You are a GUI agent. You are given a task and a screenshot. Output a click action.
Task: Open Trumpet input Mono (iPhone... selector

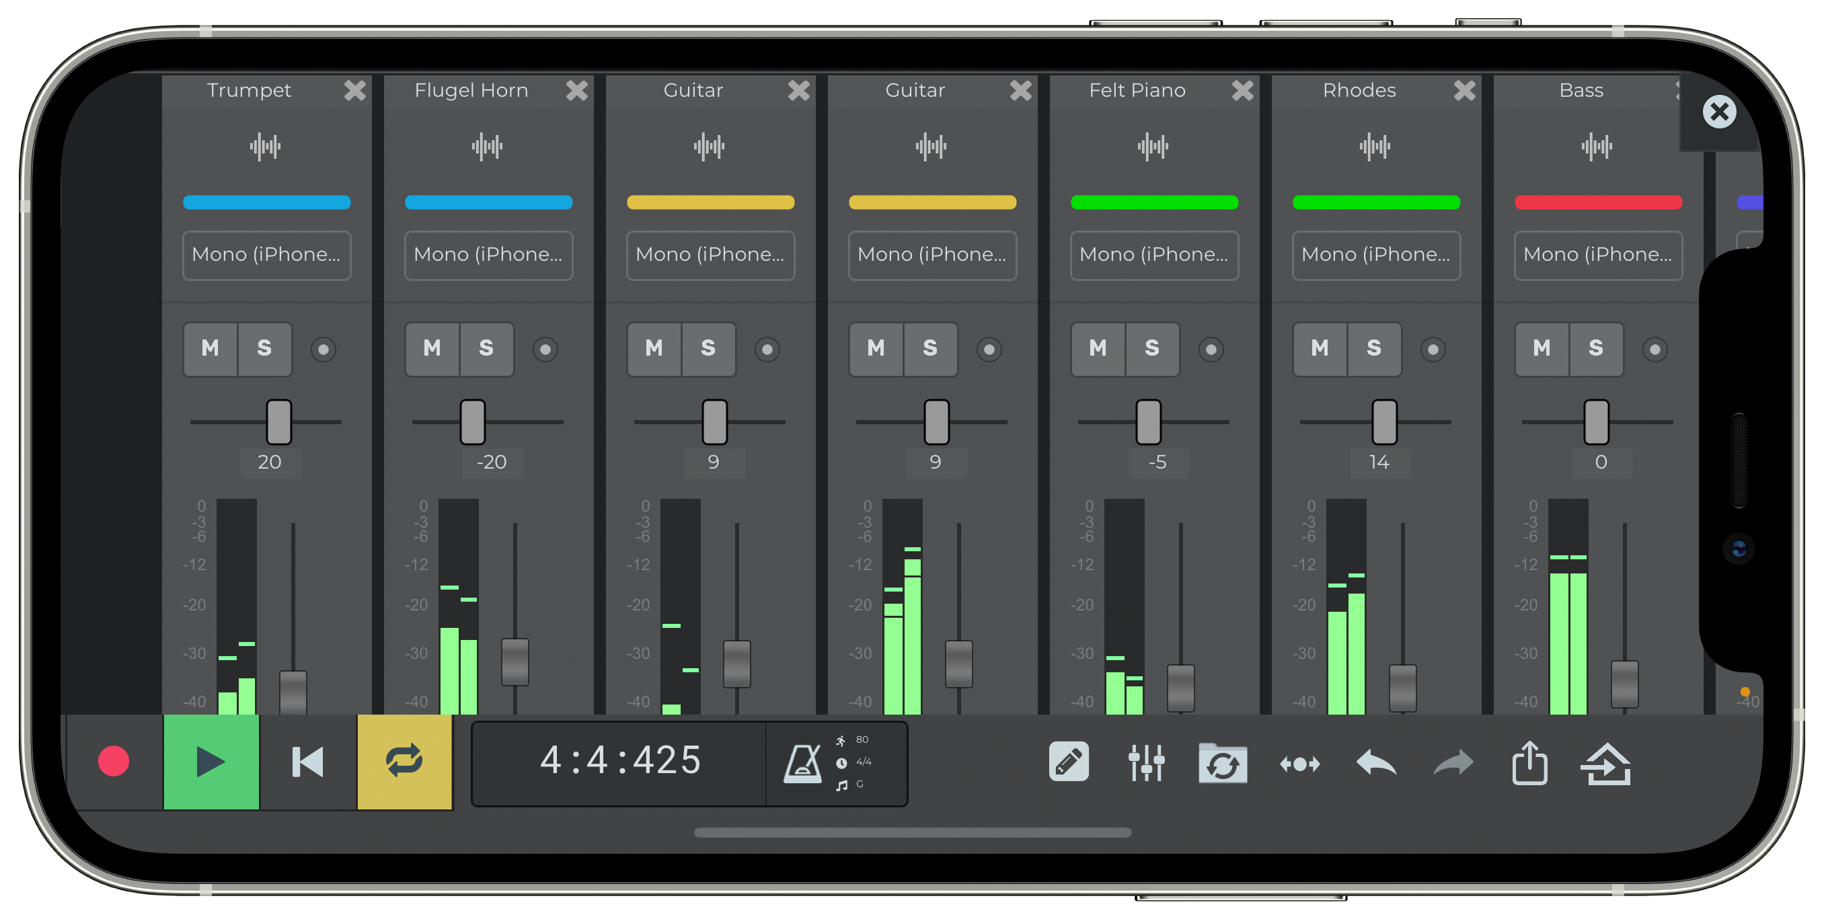(267, 255)
